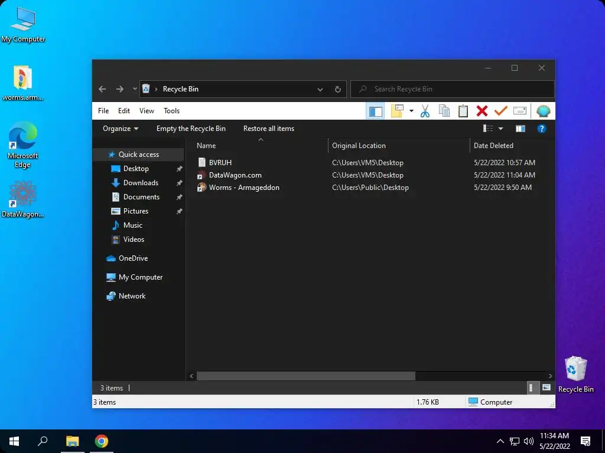Open Documents in navigation pane
Viewport: 605px width, 453px height.
pos(141,197)
